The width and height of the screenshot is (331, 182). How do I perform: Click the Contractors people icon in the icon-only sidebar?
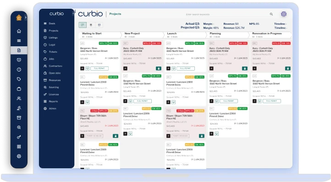click(19, 99)
